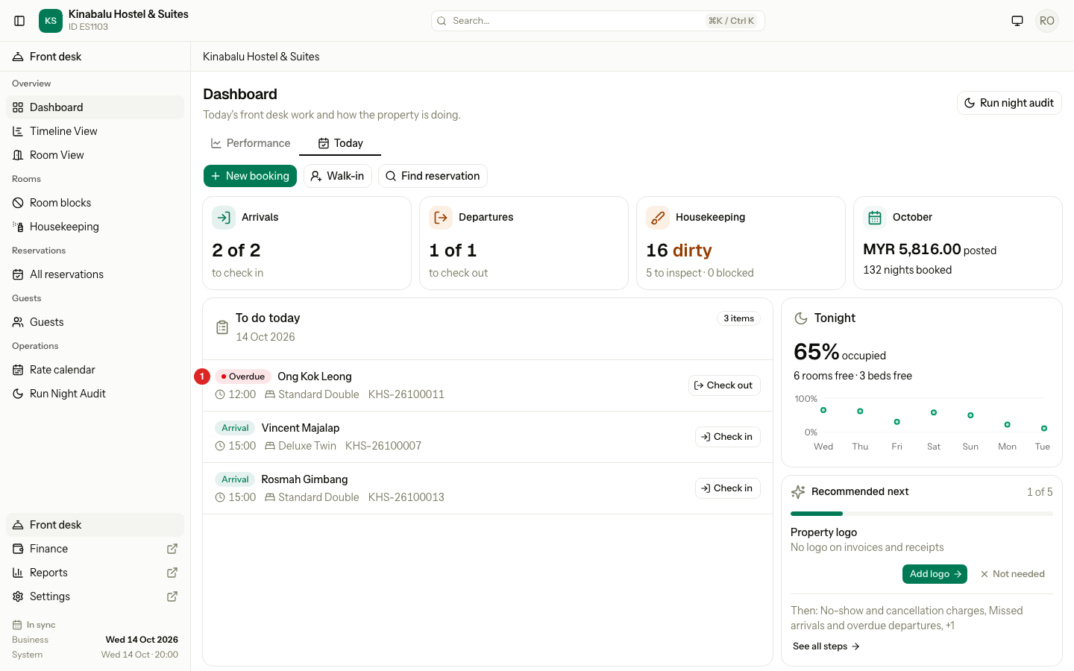Dismiss logo step with Not needed

tap(1013, 574)
